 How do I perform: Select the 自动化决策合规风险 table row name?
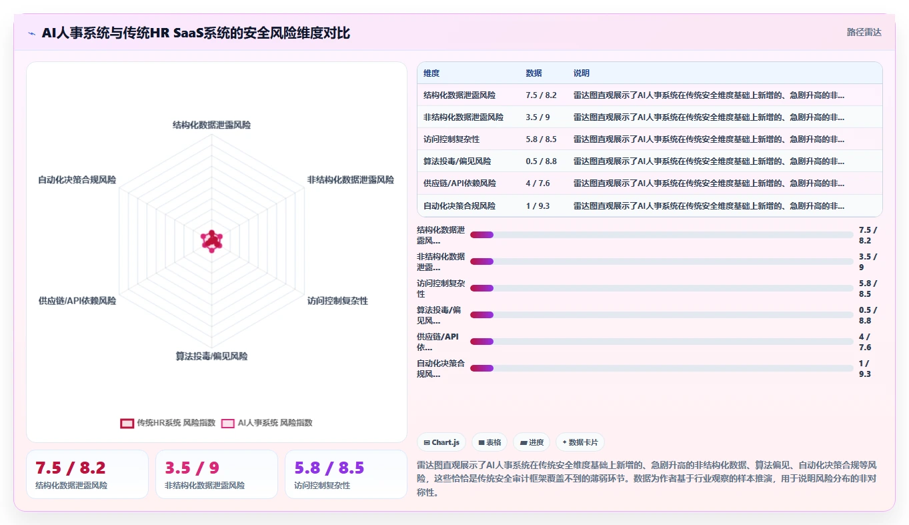(x=460, y=206)
